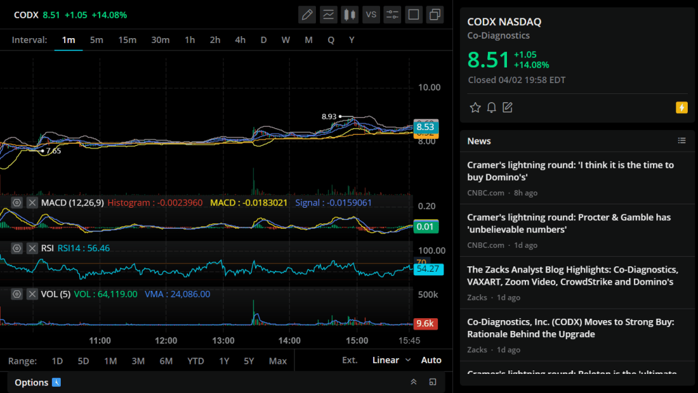
Task: Open MACD indicator settings icon
Action: 17,203
